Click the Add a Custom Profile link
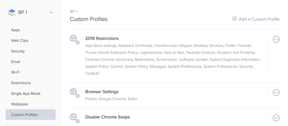 [x=256, y=19]
